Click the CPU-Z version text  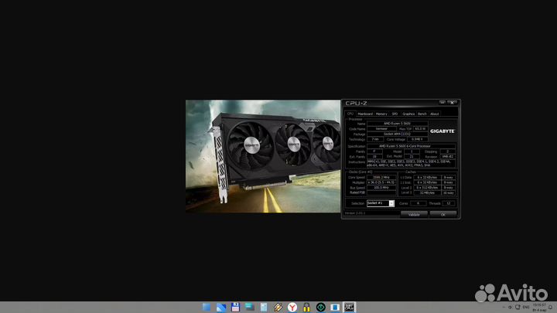pos(355,213)
